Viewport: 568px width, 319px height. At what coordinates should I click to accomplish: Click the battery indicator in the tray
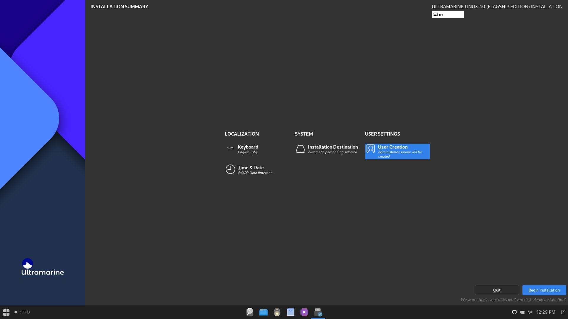(522, 312)
